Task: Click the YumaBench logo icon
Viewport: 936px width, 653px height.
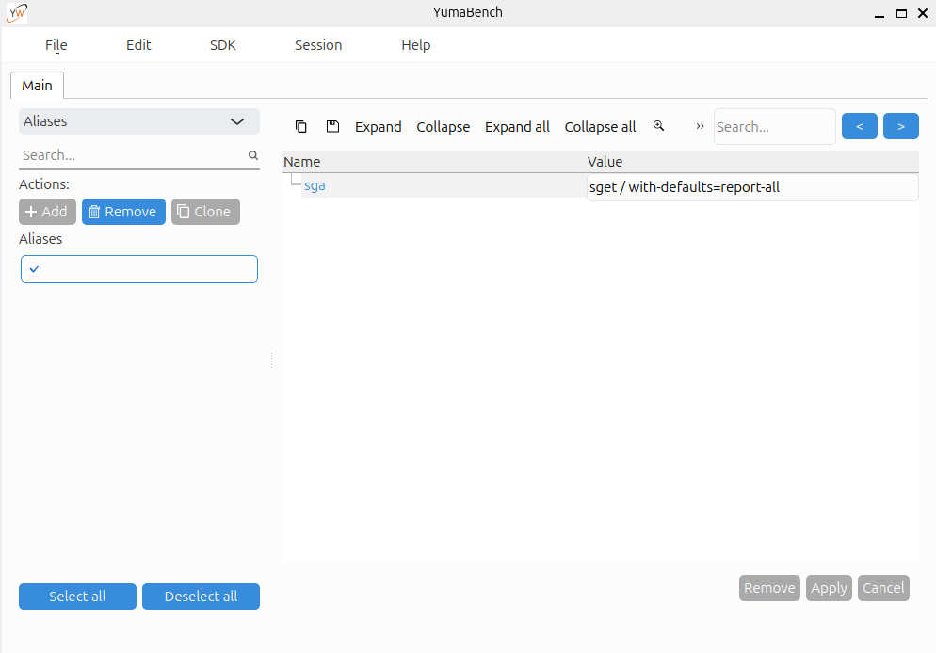Action: (x=17, y=12)
